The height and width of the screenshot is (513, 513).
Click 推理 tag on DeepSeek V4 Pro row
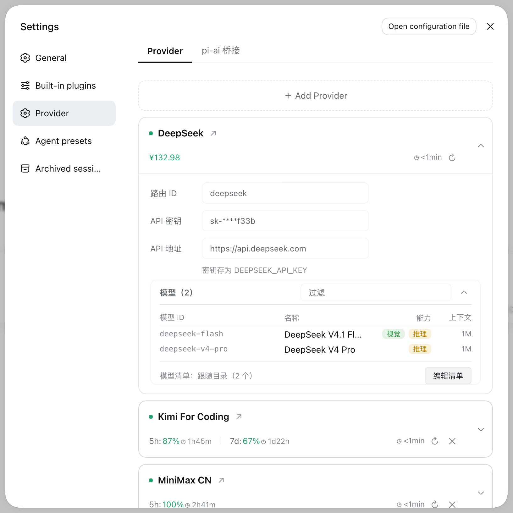[x=420, y=349]
